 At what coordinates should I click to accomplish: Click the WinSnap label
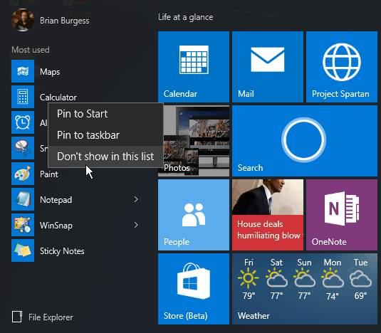coord(56,226)
